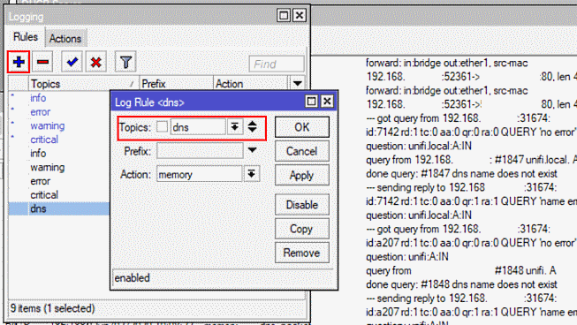Enable rule with blue checkmark icon
577x325 pixels.
72,62
